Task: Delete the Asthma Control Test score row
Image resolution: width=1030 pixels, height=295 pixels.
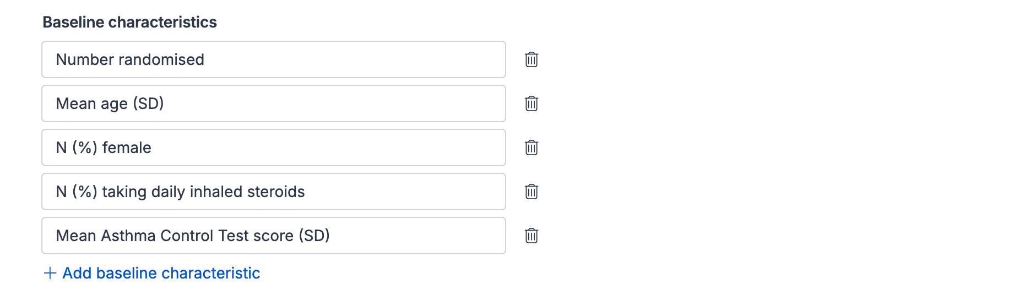Action: tap(531, 236)
